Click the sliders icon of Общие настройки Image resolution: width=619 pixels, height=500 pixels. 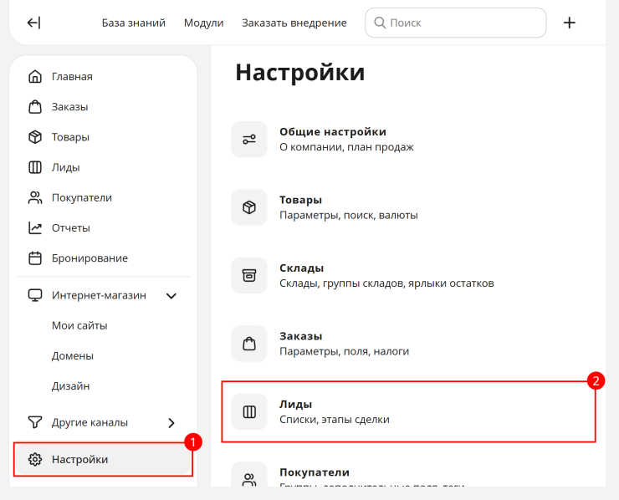pyautogui.click(x=249, y=140)
